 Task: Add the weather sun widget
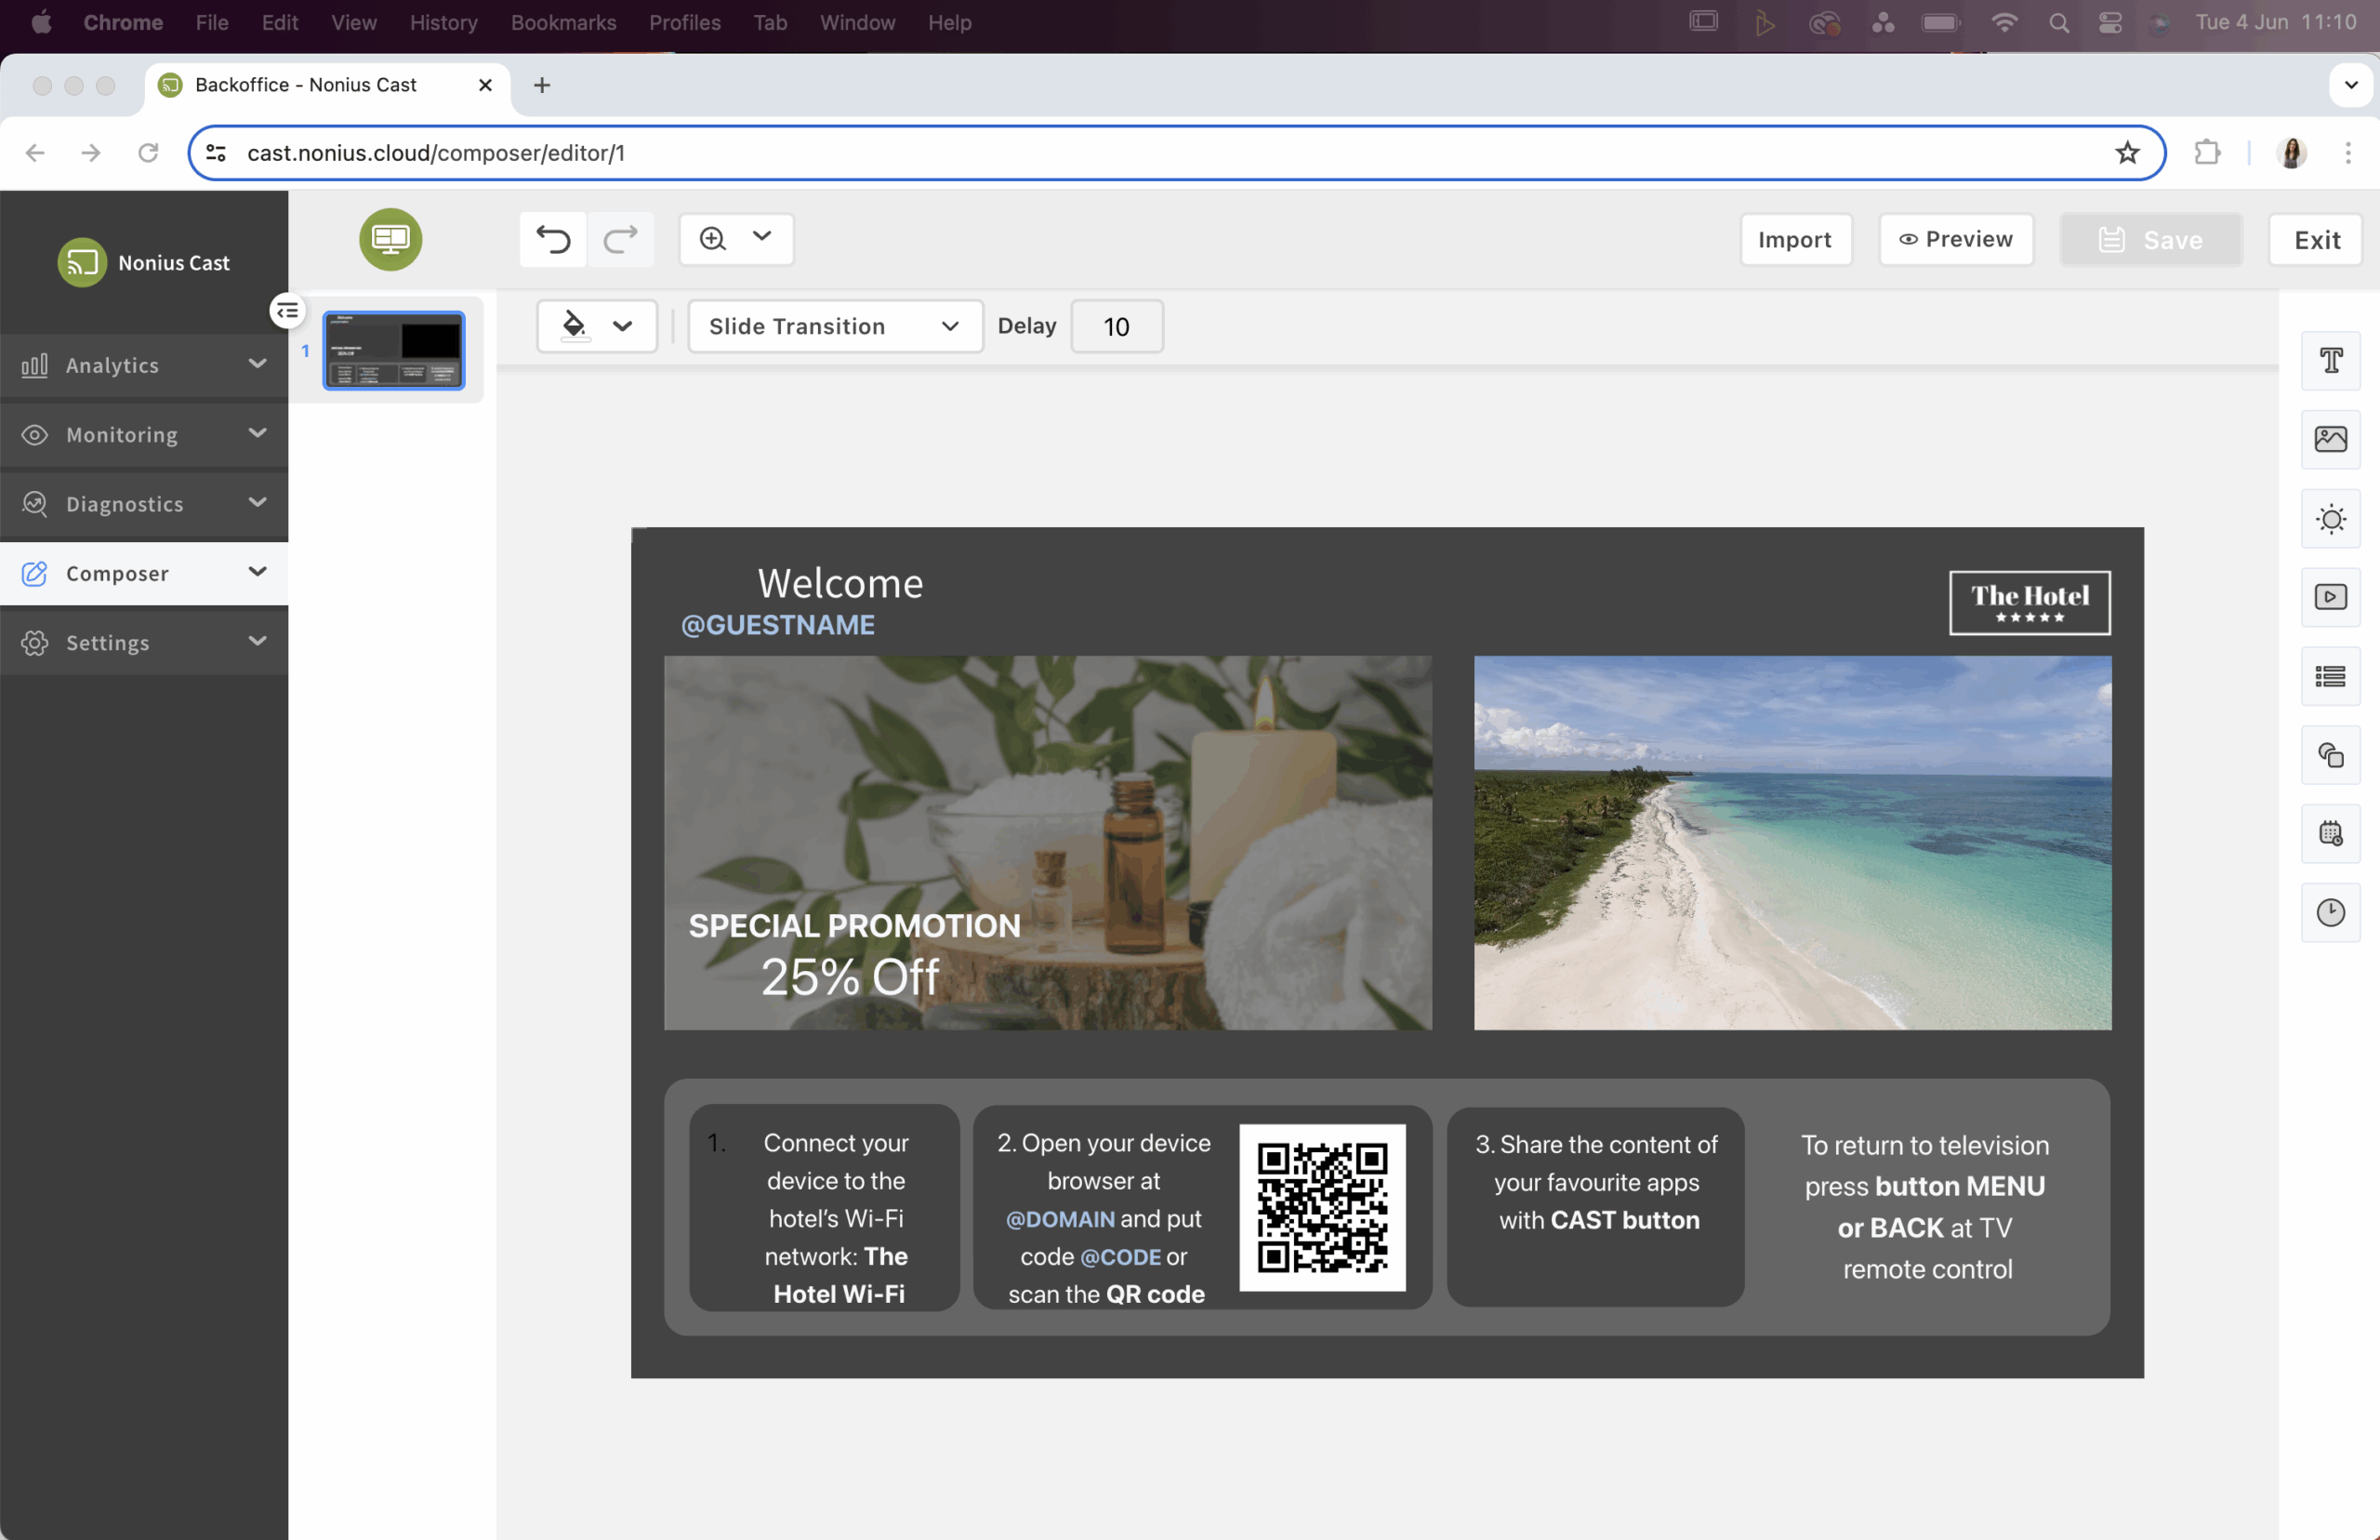click(2330, 519)
